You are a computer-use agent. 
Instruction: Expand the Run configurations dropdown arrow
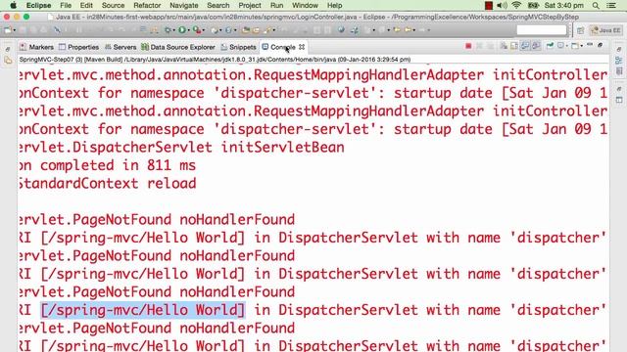click(x=188, y=30)
